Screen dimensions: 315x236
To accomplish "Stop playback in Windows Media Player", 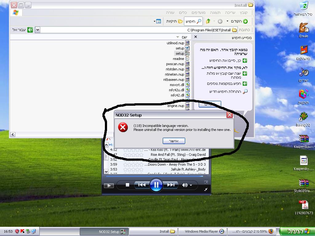I will click(127, 185).
